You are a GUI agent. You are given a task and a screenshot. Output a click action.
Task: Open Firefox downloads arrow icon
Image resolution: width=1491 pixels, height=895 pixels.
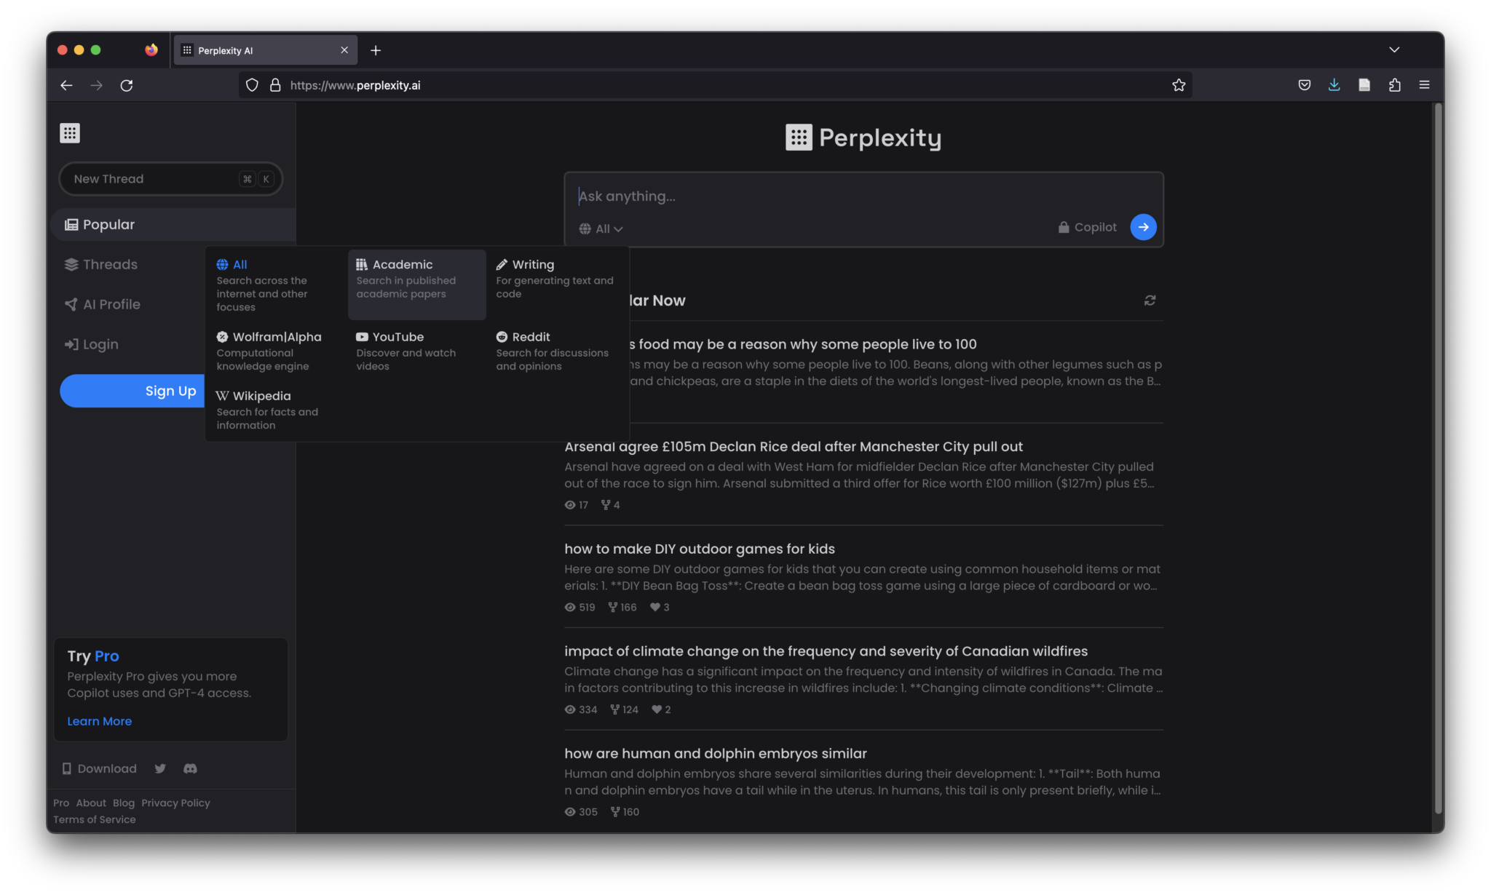1334,85
